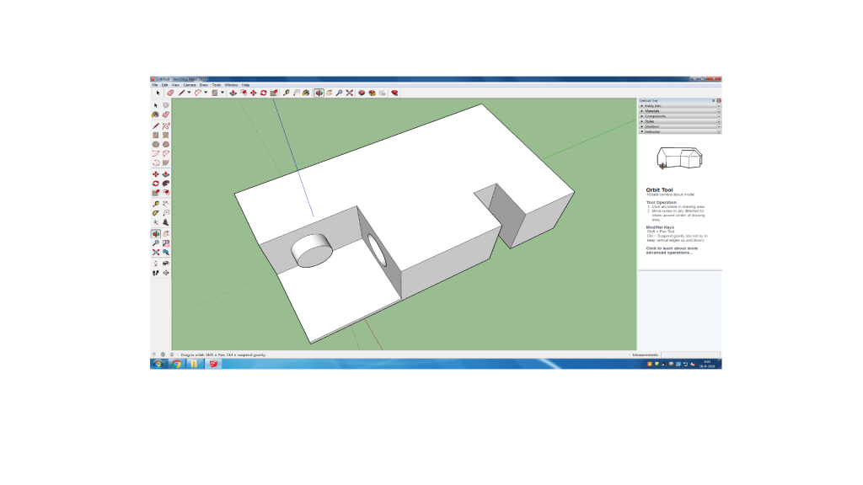Screen dimensions: 863x485
Task: Choose the Rotate tool in the left toolbar
Action: [x=156, y=184]
